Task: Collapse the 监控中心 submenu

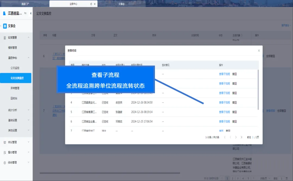Action: [x=28, y=58]
